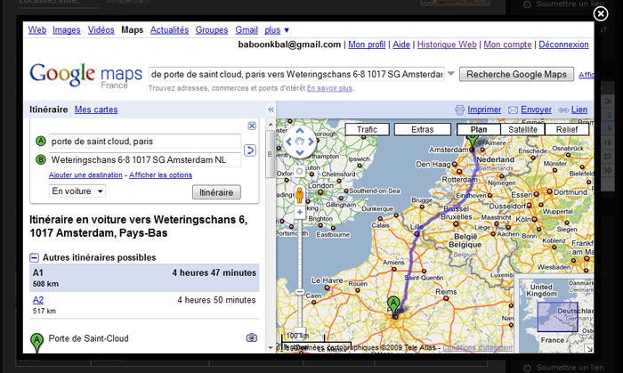
Task: Open the En voiture travel mode dropdown
Action: tap(77, 191)
